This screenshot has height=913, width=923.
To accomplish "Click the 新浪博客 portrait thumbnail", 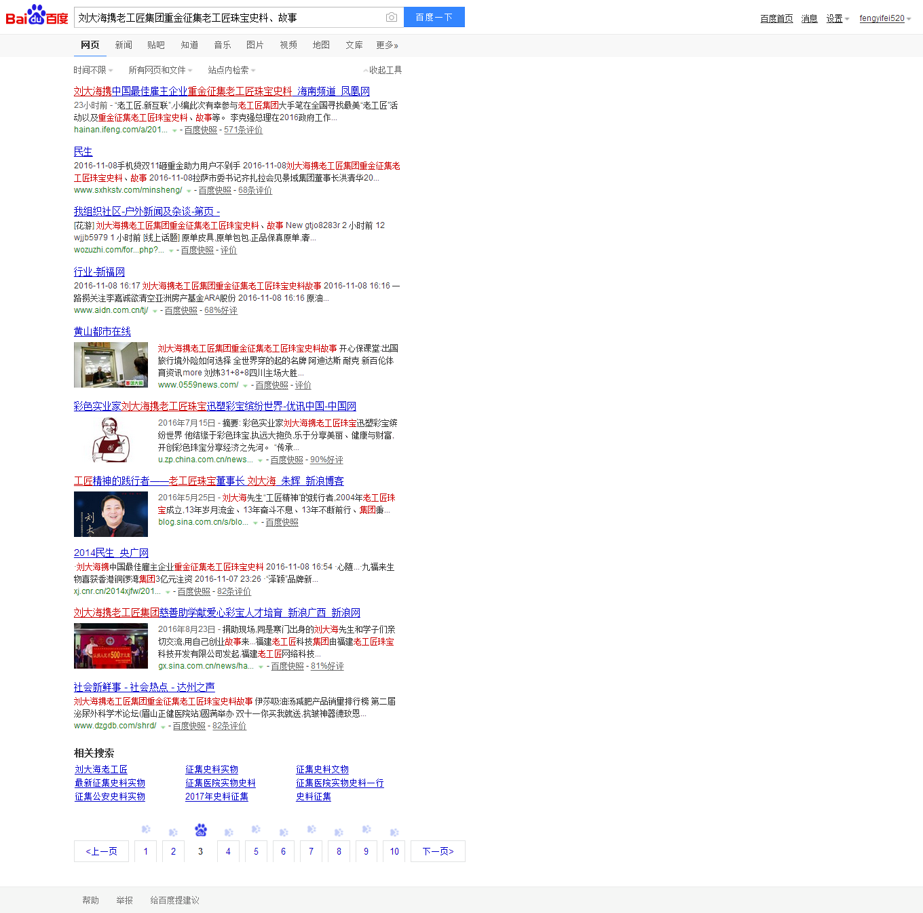I will pos(111,514).
